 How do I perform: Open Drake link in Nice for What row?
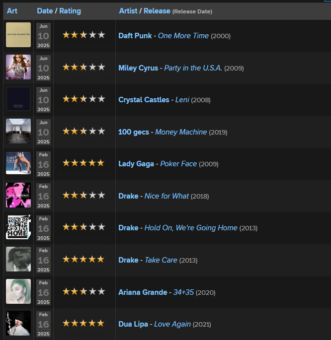click(x=128, y=196)
